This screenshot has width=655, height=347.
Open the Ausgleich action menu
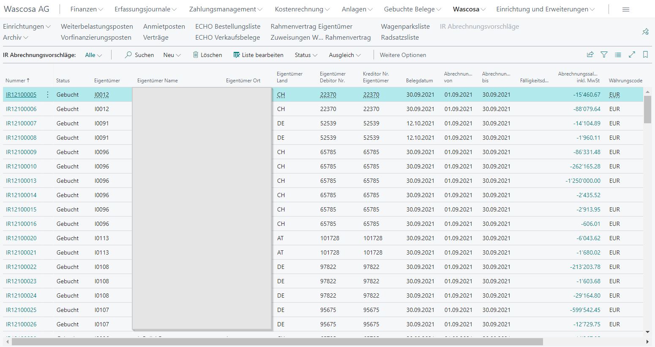pos(345,55)
